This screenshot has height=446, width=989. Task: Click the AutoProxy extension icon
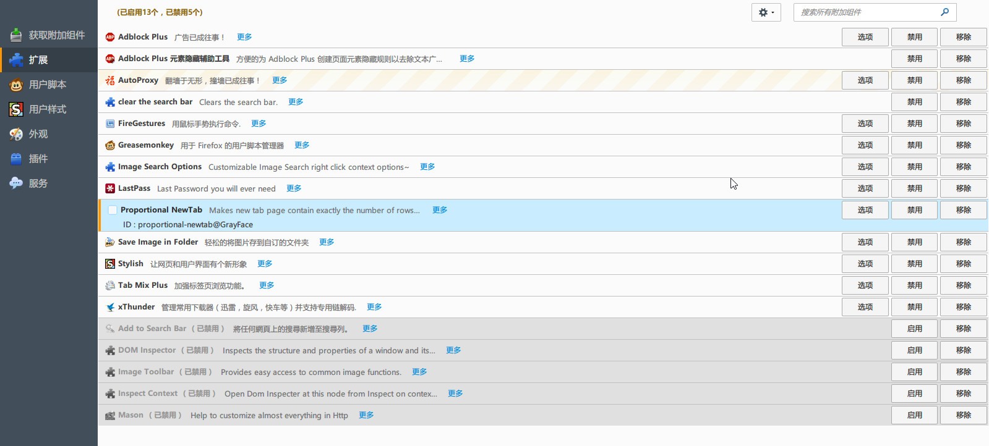click(110, 80)
